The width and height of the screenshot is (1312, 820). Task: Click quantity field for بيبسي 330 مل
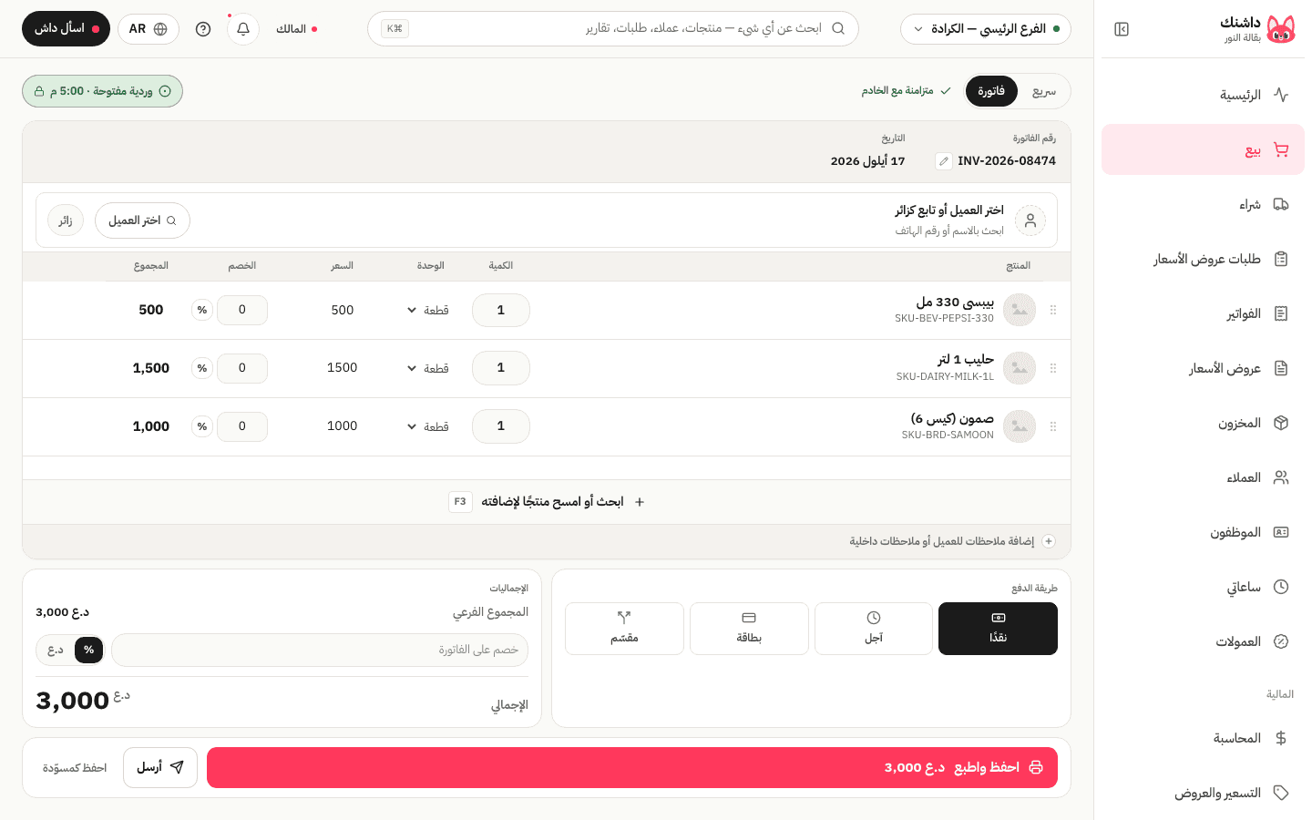pos(501,310)
